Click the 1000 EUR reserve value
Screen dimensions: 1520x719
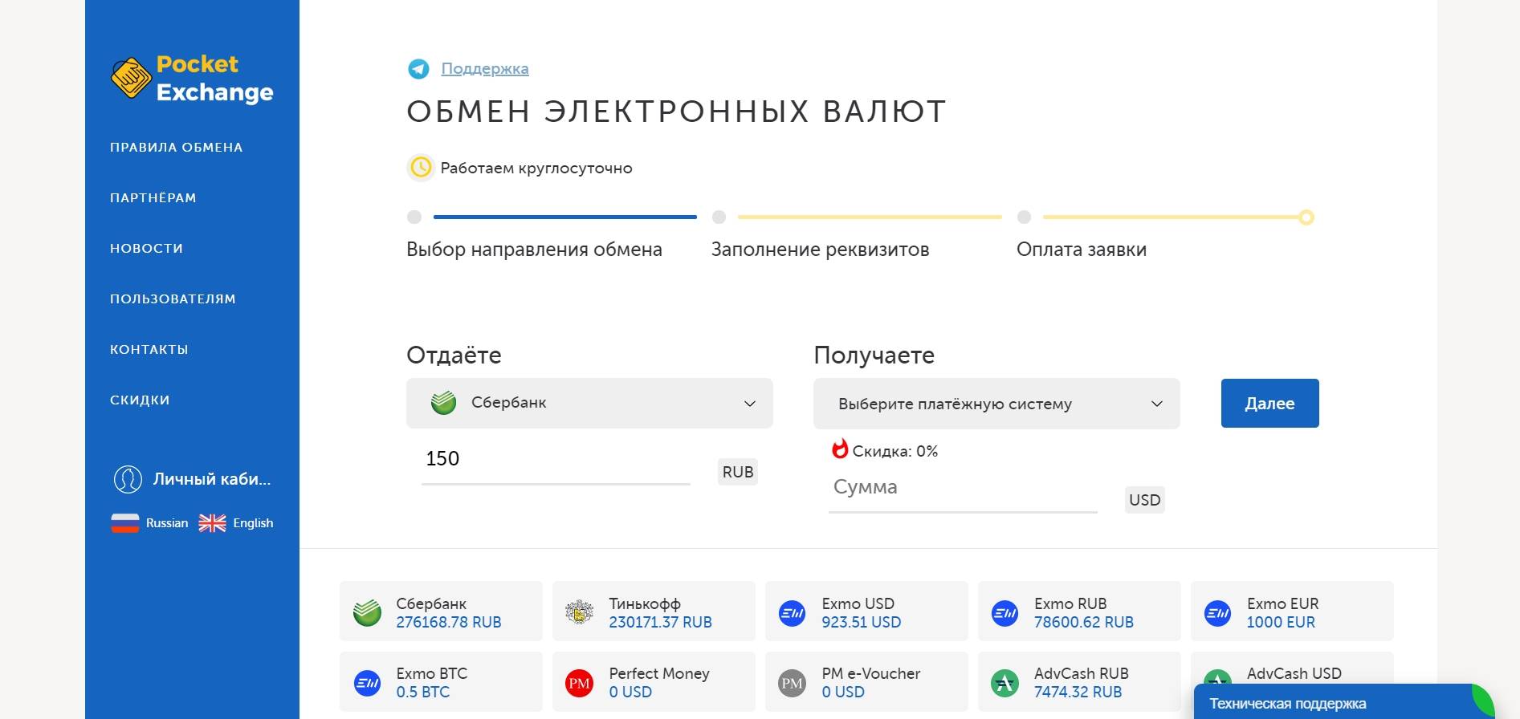pos(1281,622)
